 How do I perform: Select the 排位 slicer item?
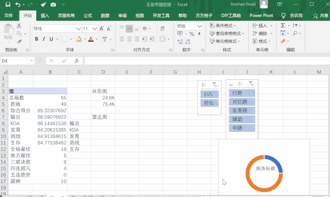209,103
